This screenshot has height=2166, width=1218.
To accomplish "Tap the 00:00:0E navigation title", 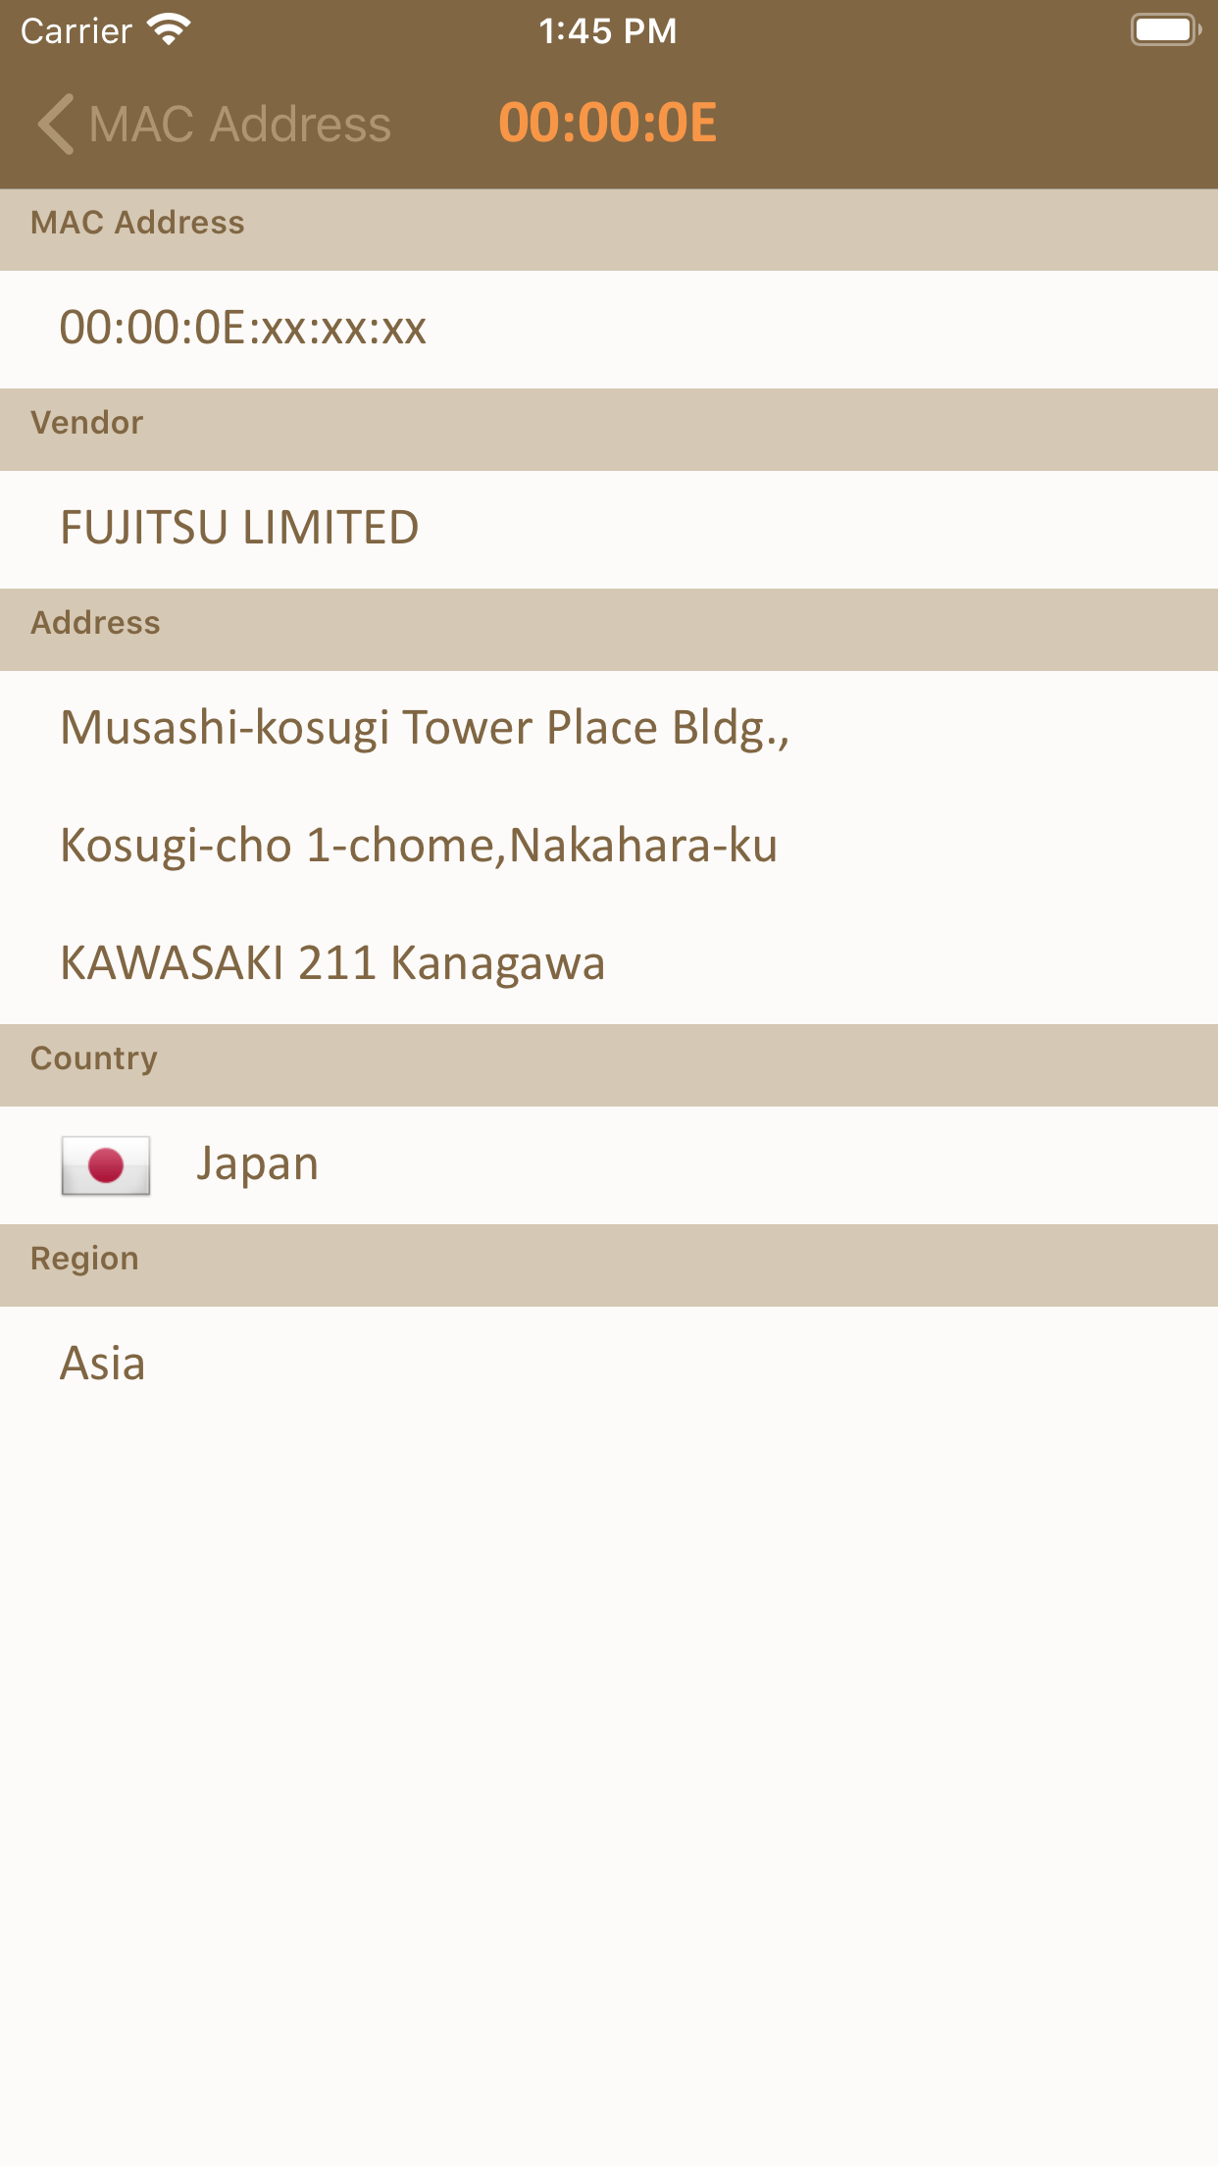I will coord(608,124).
